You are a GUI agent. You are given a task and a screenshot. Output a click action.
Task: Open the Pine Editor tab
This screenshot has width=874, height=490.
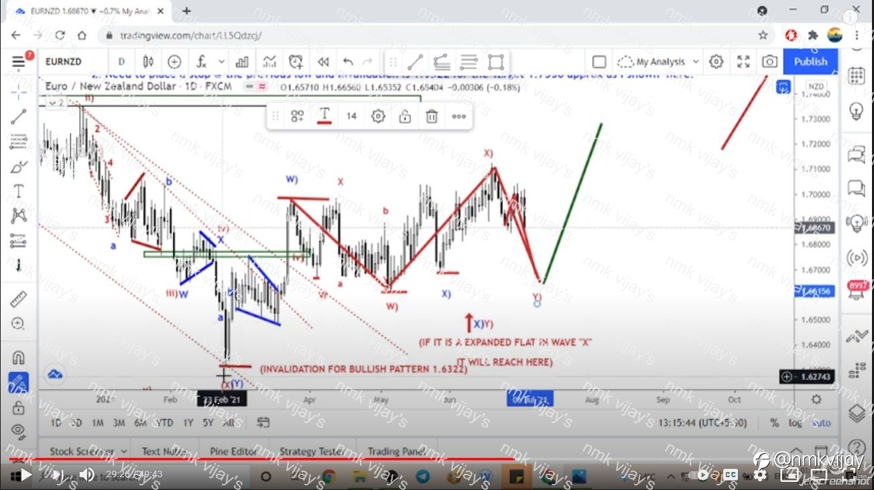pos(233,451)
